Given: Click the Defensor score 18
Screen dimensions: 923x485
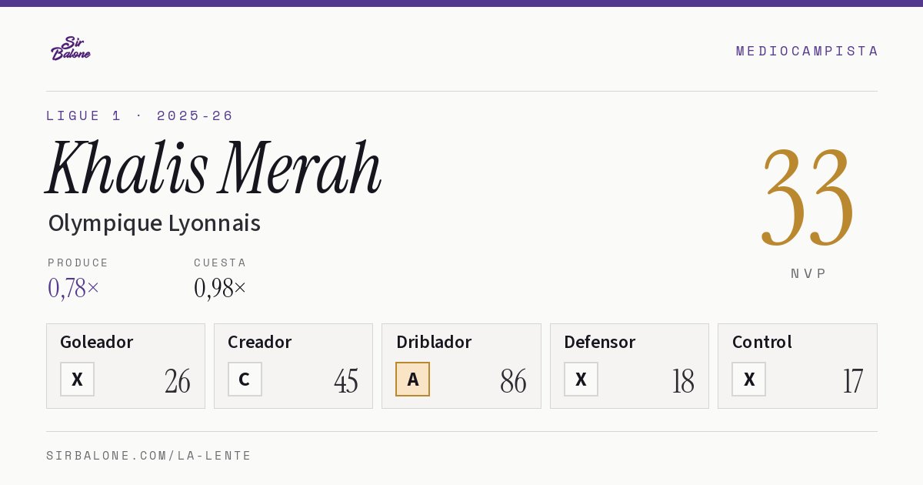Looking at the screenshot, I should tap(683, 381).
